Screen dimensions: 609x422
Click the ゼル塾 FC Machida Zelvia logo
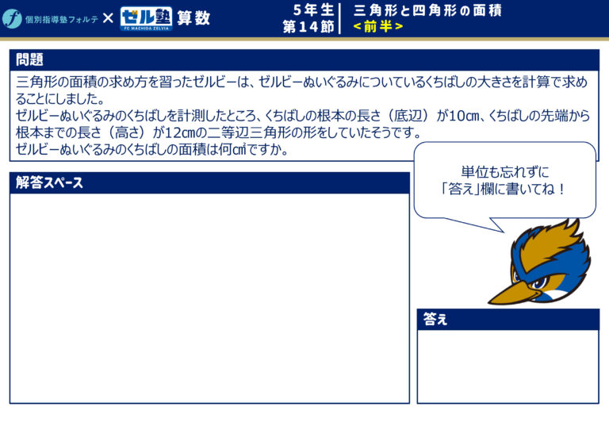146,18
